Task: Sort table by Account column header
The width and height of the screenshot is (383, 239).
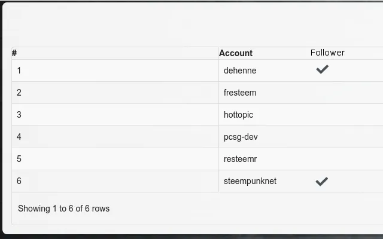Action: click(236, 53)
